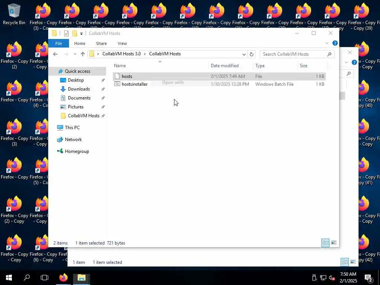Select Firefox - Copy (39) desktop shortcut
The image size is (380, 285).
click(x=361, y=17)
